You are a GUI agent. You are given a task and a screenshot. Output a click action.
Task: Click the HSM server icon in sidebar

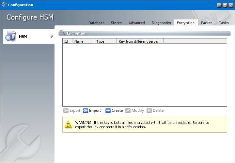point(11,36)
